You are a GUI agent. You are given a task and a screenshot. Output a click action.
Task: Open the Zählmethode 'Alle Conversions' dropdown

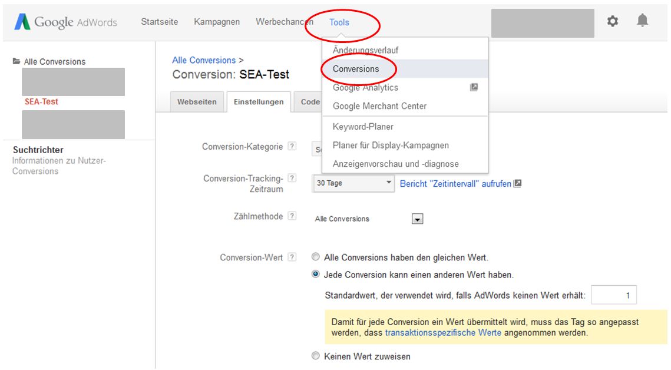click(417, 218)
